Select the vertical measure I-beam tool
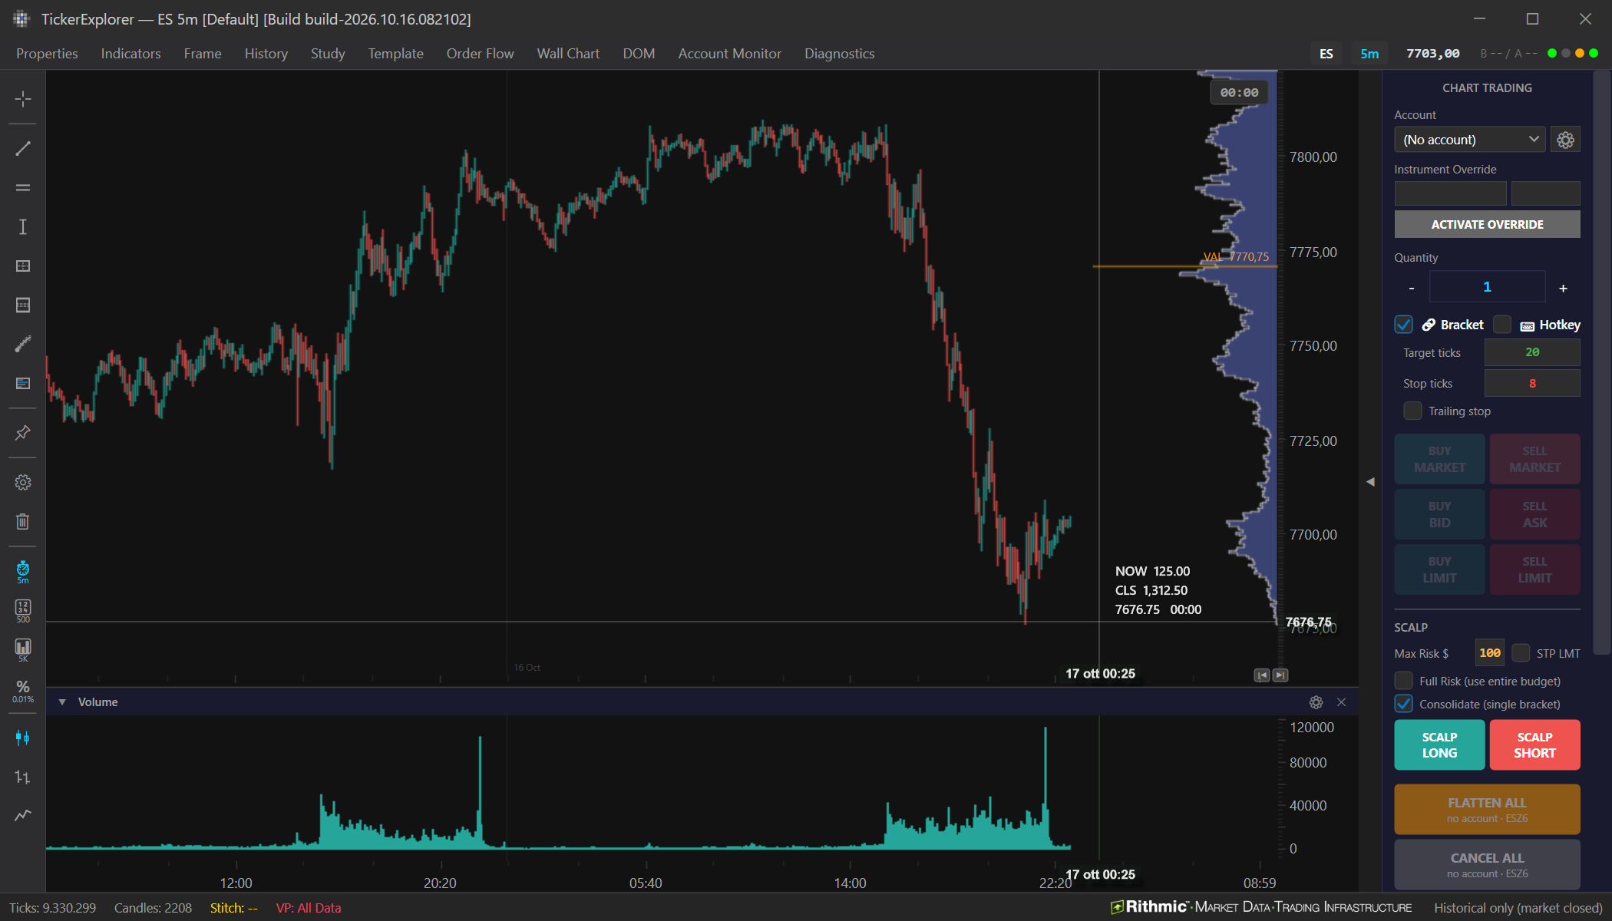Screen dimensions: 1612x921 23,226
